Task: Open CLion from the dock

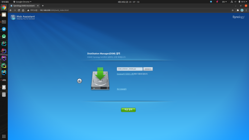Action: coord(4,44)
